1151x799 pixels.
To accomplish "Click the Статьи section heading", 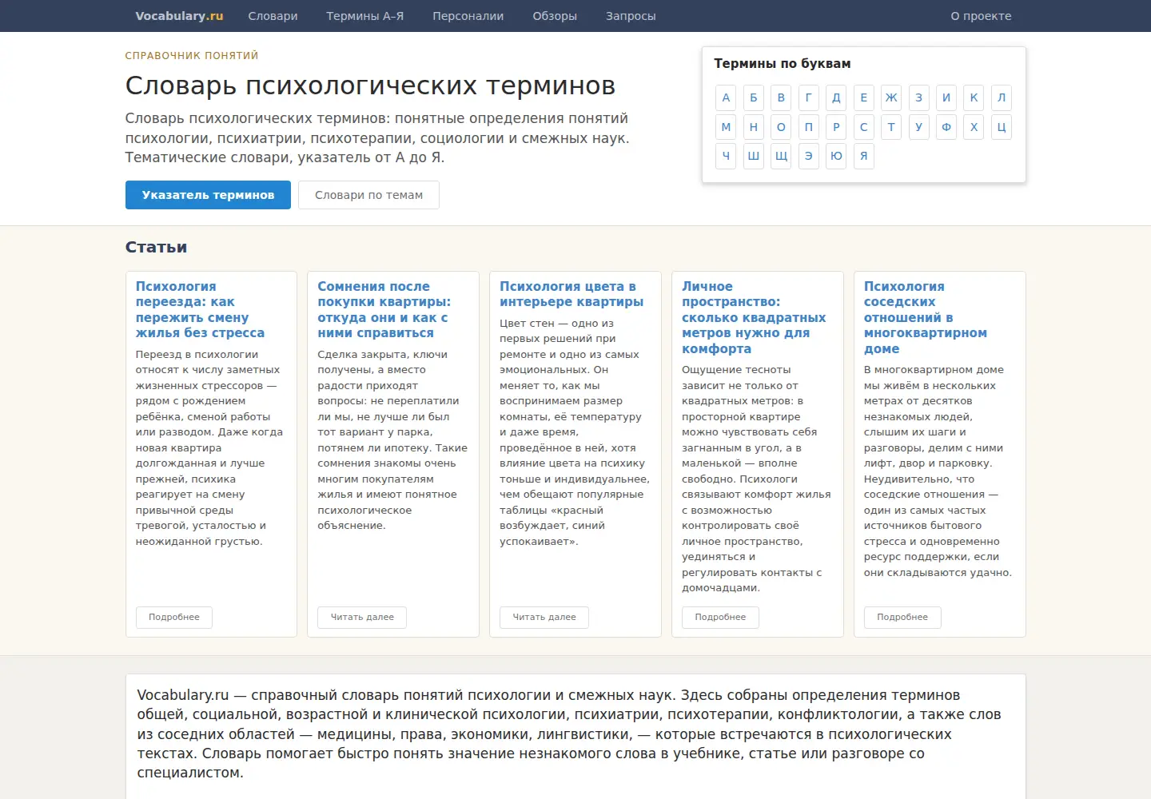I will coord(156,248).
